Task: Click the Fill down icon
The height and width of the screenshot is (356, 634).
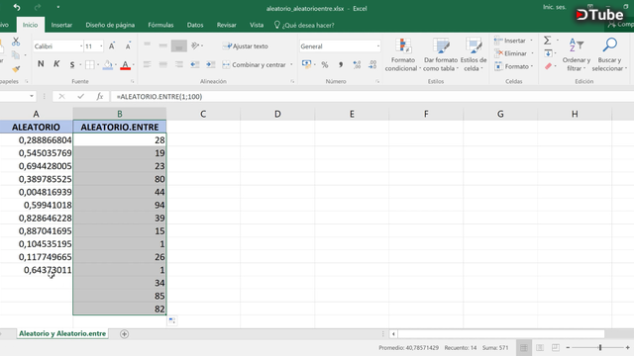Action: tap(548, 53)
